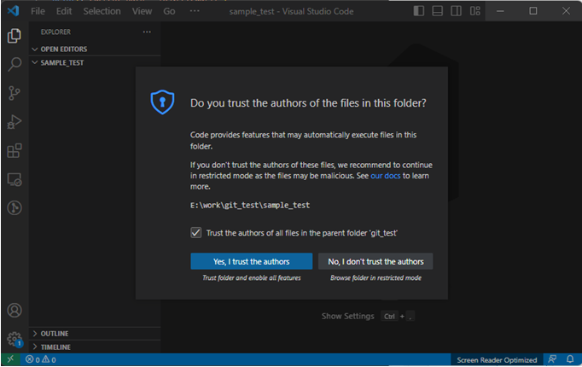Open Remote Explorer view

pos(15,179)
